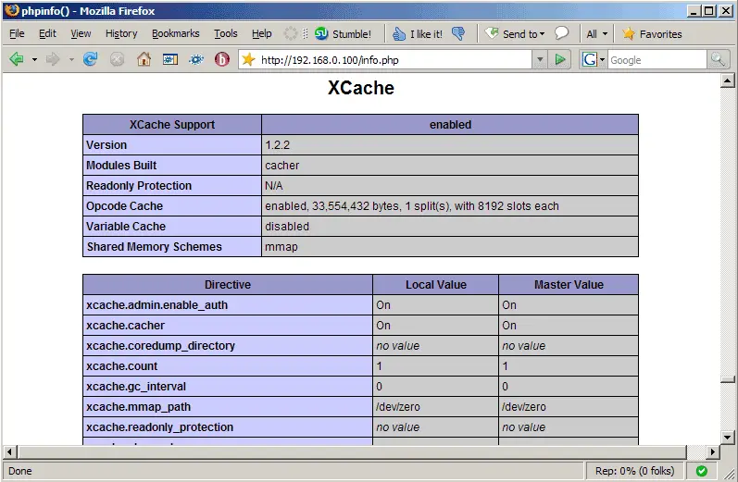
Task: Open the File menu
Action: coord(17,33)
